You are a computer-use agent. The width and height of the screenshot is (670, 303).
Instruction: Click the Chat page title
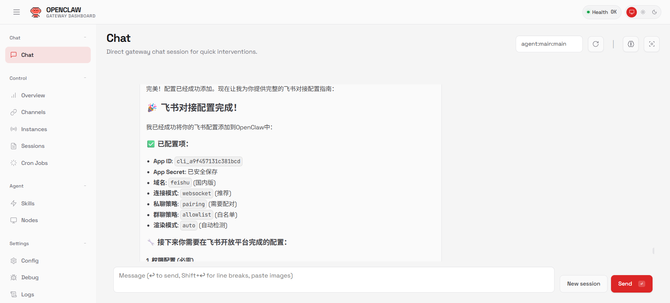coord(119,38)
